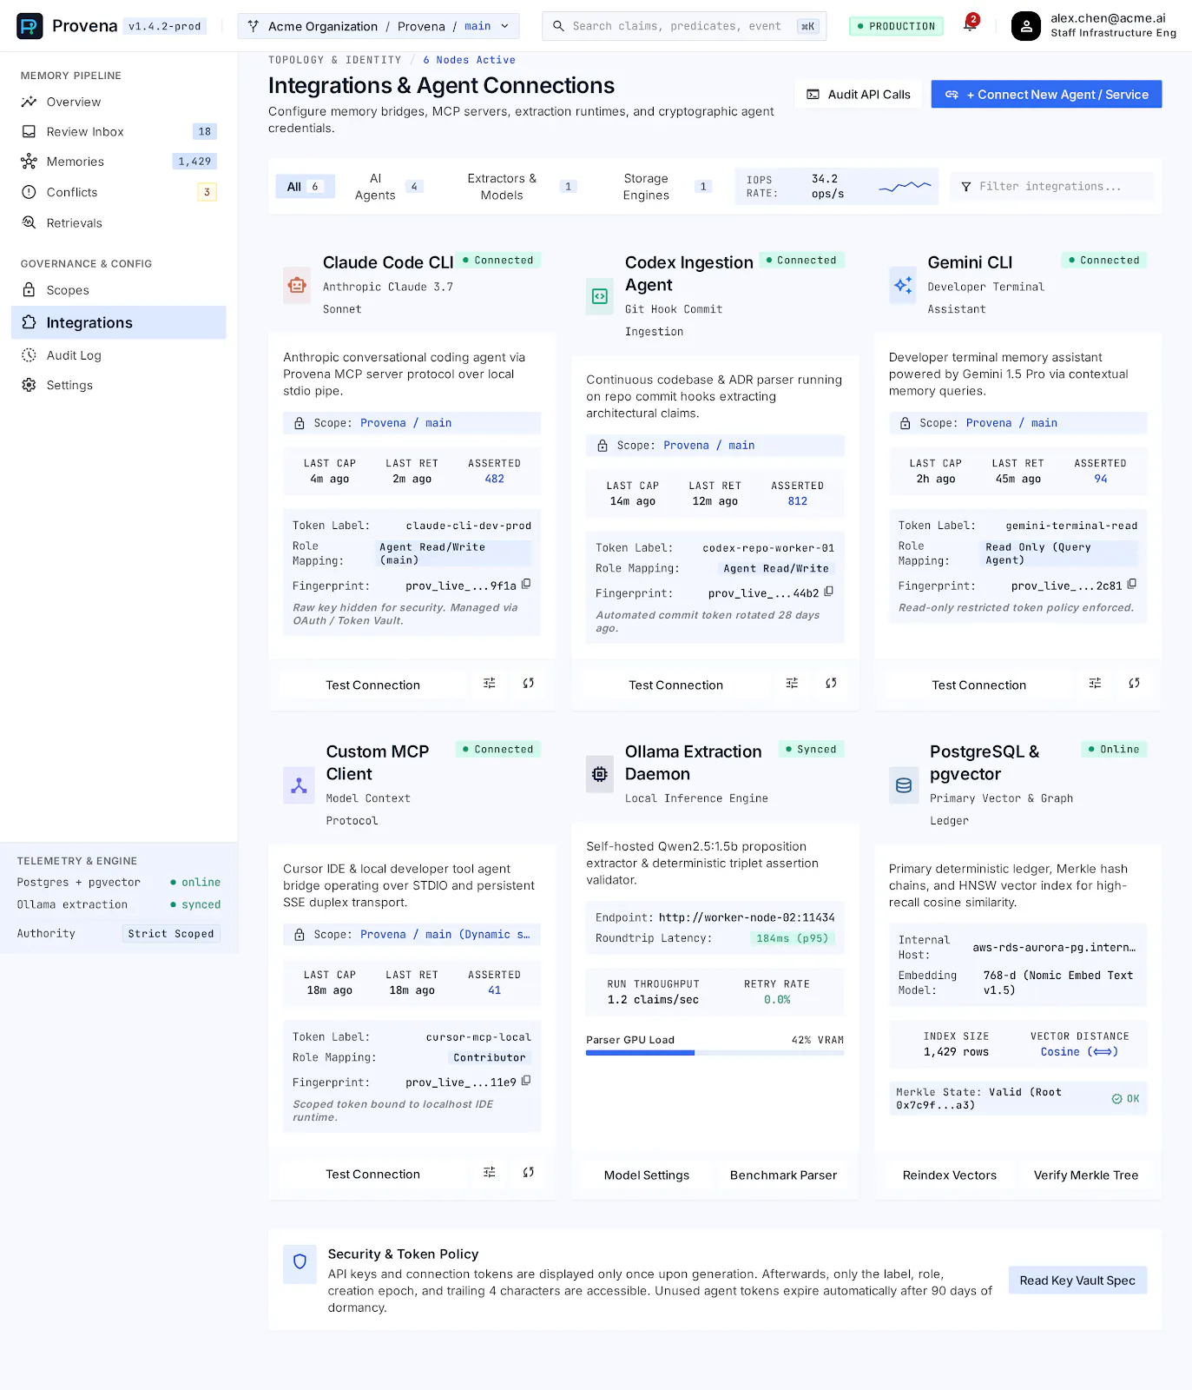Switch to the All integrations tab

[x=305, y=187]
